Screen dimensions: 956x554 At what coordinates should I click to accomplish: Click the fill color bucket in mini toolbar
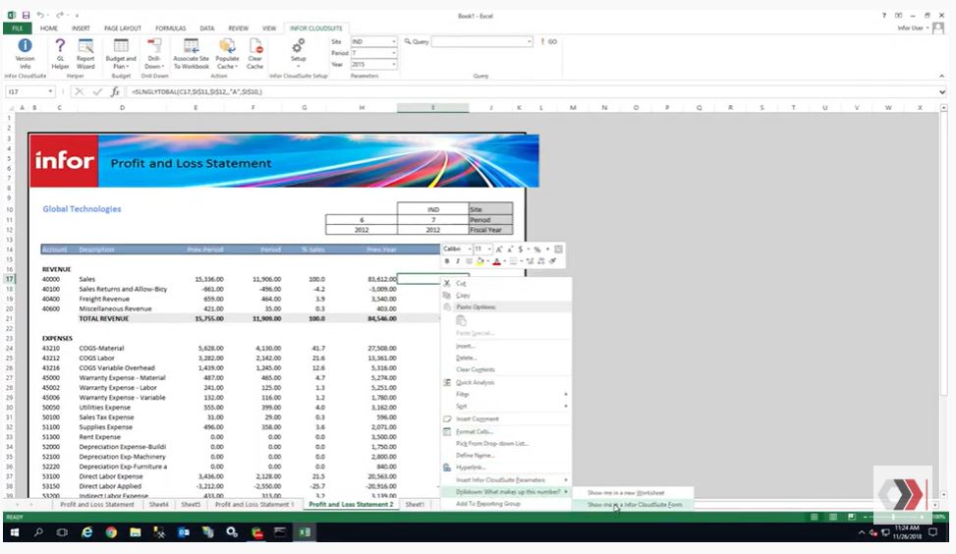[x=479, y=261]
